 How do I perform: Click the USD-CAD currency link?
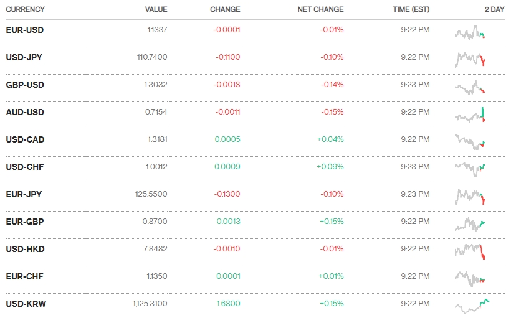[25, 139]
